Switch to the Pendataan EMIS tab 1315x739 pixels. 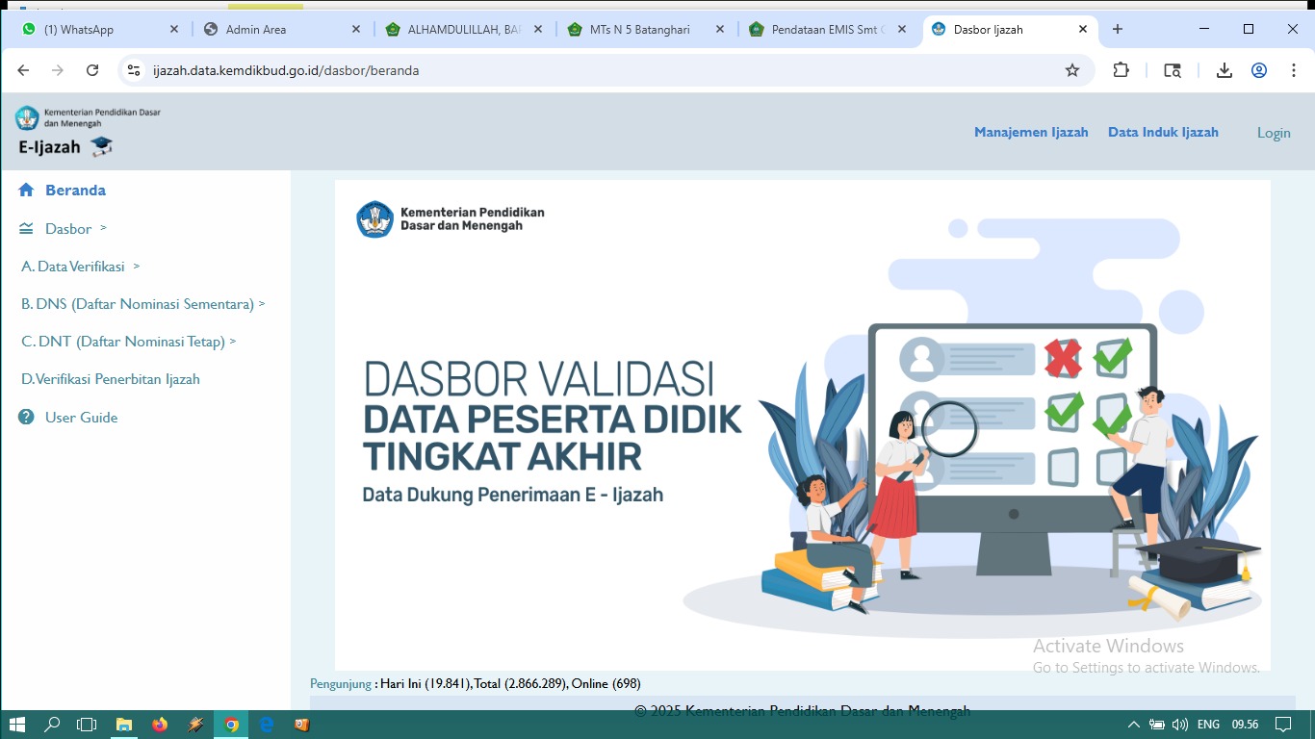823,29
